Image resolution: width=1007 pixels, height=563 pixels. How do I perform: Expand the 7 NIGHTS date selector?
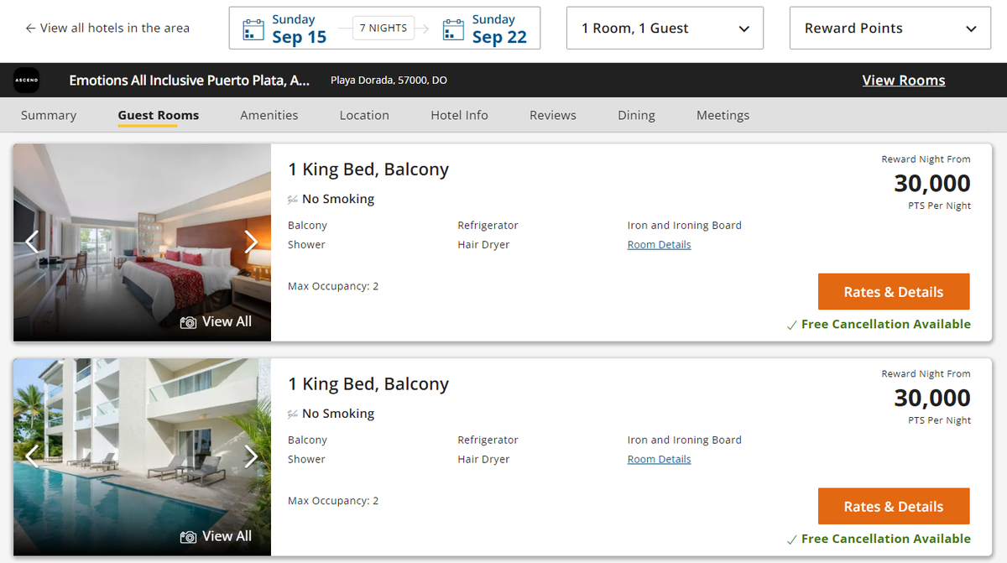click(x=383, y=27)
